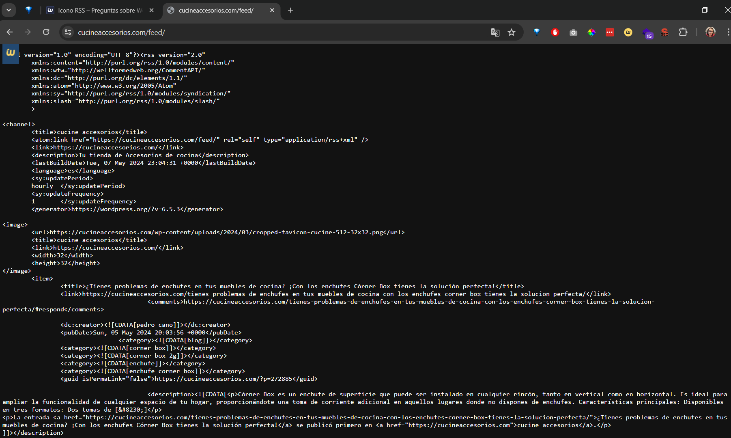731x438 pixels.
Task: Go back to the previous page
Action: pyautogui.click(x=10, y=32)
